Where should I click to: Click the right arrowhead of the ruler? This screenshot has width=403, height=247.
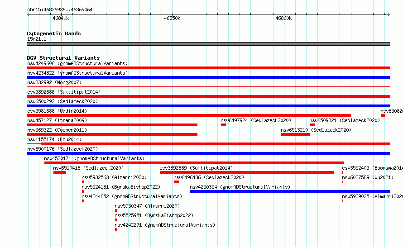pyautogui.click(x=389, y=14)
